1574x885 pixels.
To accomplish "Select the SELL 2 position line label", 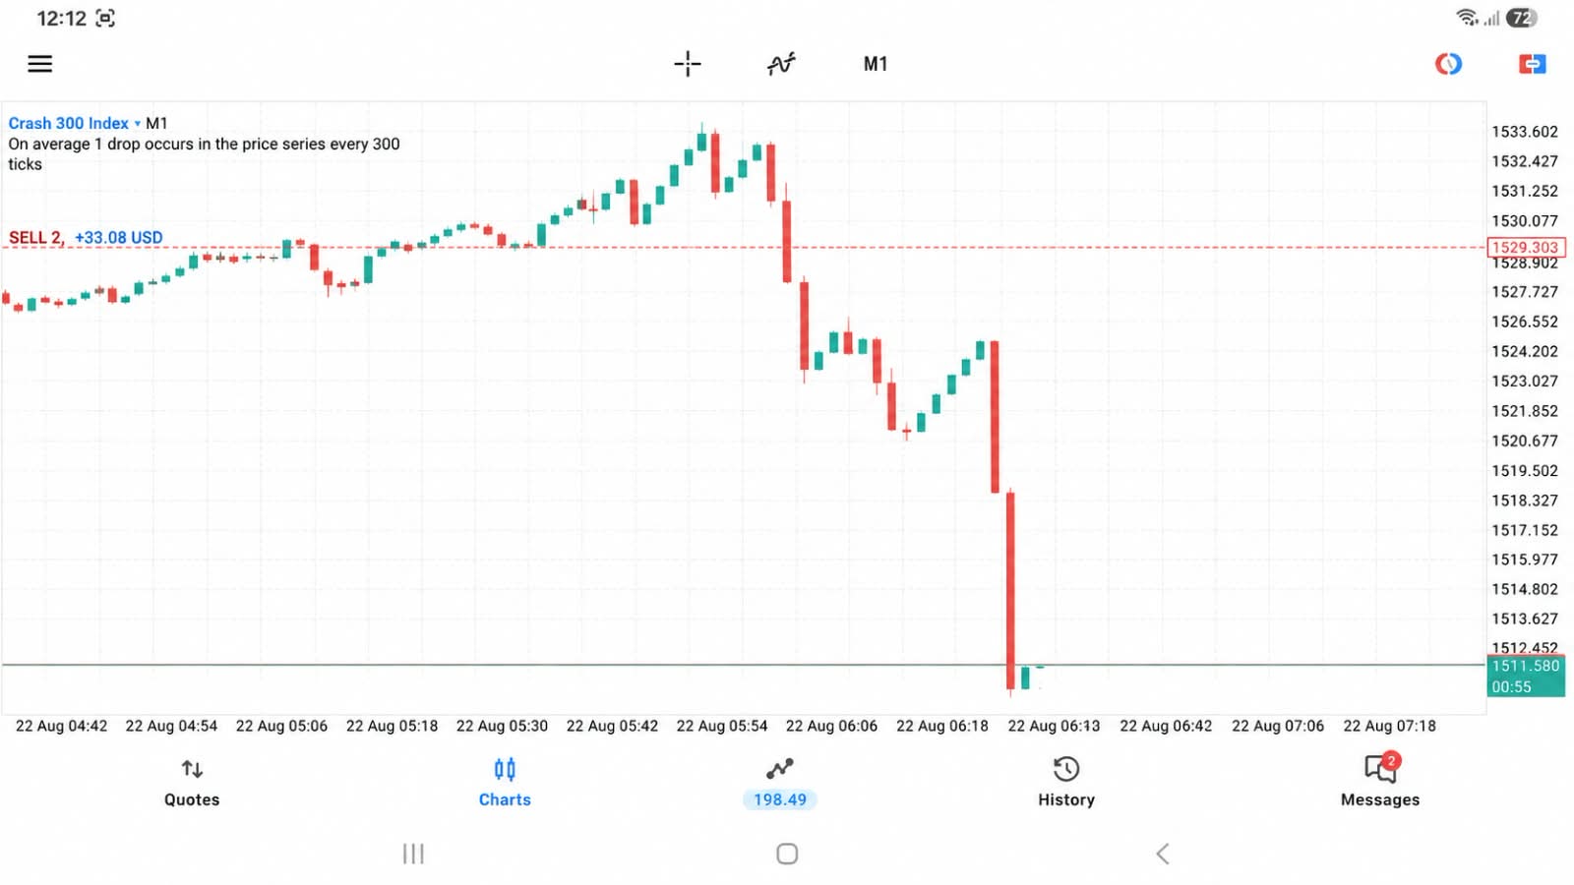I will [x=36, y=237].
